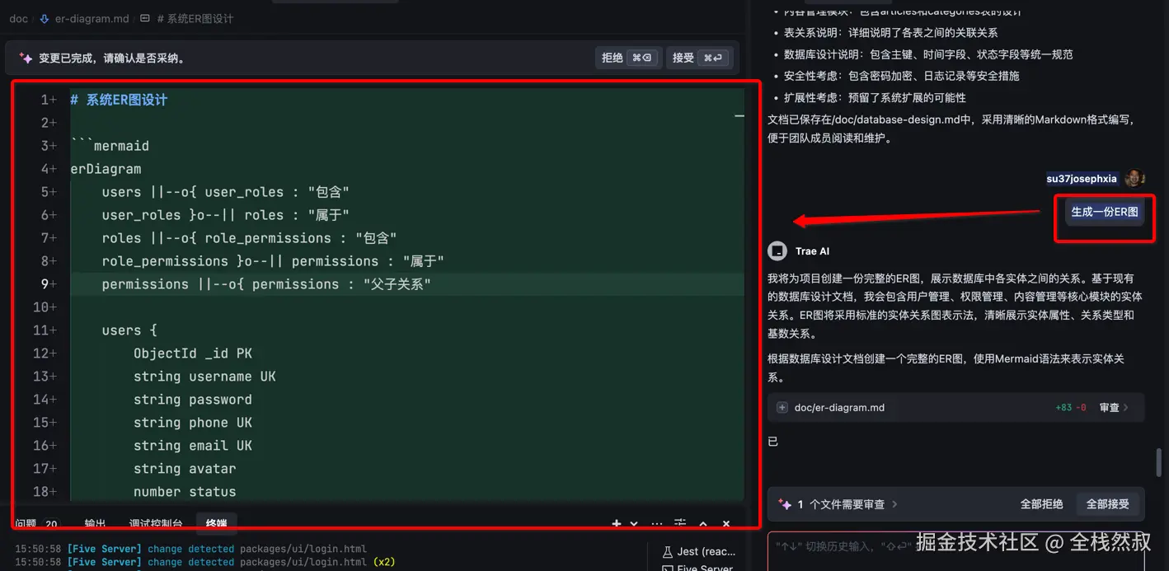Click the number status line
1169x571 pixels.
pos(185,492)
